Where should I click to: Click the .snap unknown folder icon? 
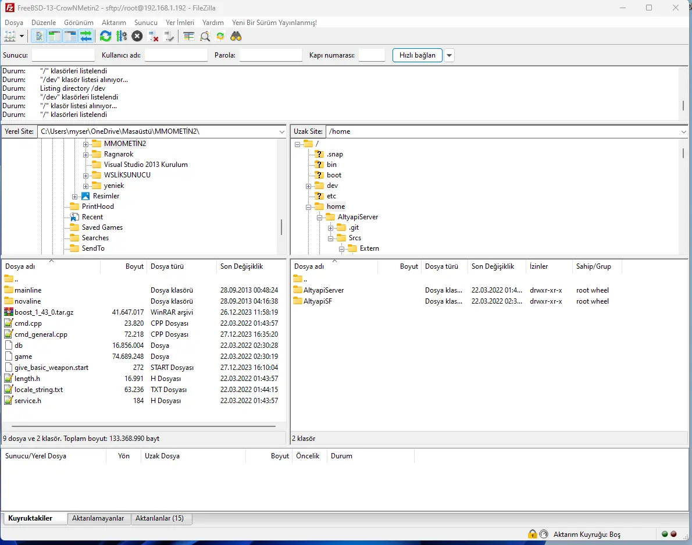[x=319, y=154]
